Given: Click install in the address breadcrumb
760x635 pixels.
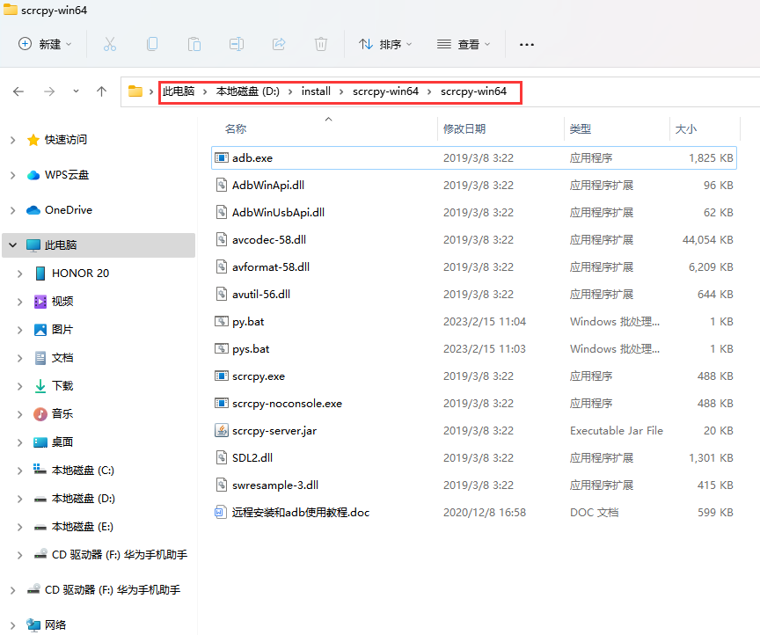Looking at the screenshot, I should point(316,91).
